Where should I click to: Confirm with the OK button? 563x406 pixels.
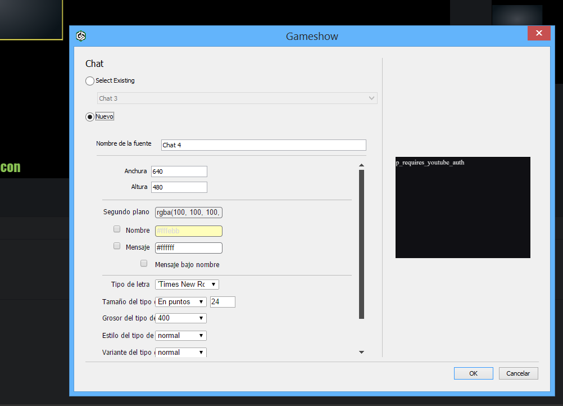473,373
